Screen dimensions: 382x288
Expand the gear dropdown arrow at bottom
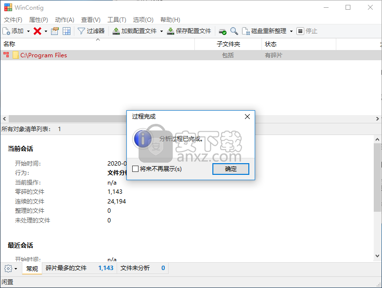click(16, 269)
